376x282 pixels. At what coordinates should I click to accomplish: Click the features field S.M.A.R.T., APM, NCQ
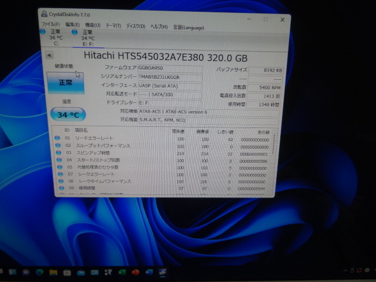pos(209,120)
